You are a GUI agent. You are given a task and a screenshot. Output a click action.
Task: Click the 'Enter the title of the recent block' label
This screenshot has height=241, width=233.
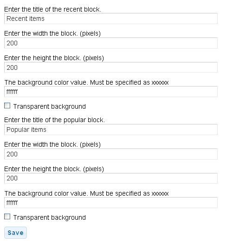pos(52,9)
